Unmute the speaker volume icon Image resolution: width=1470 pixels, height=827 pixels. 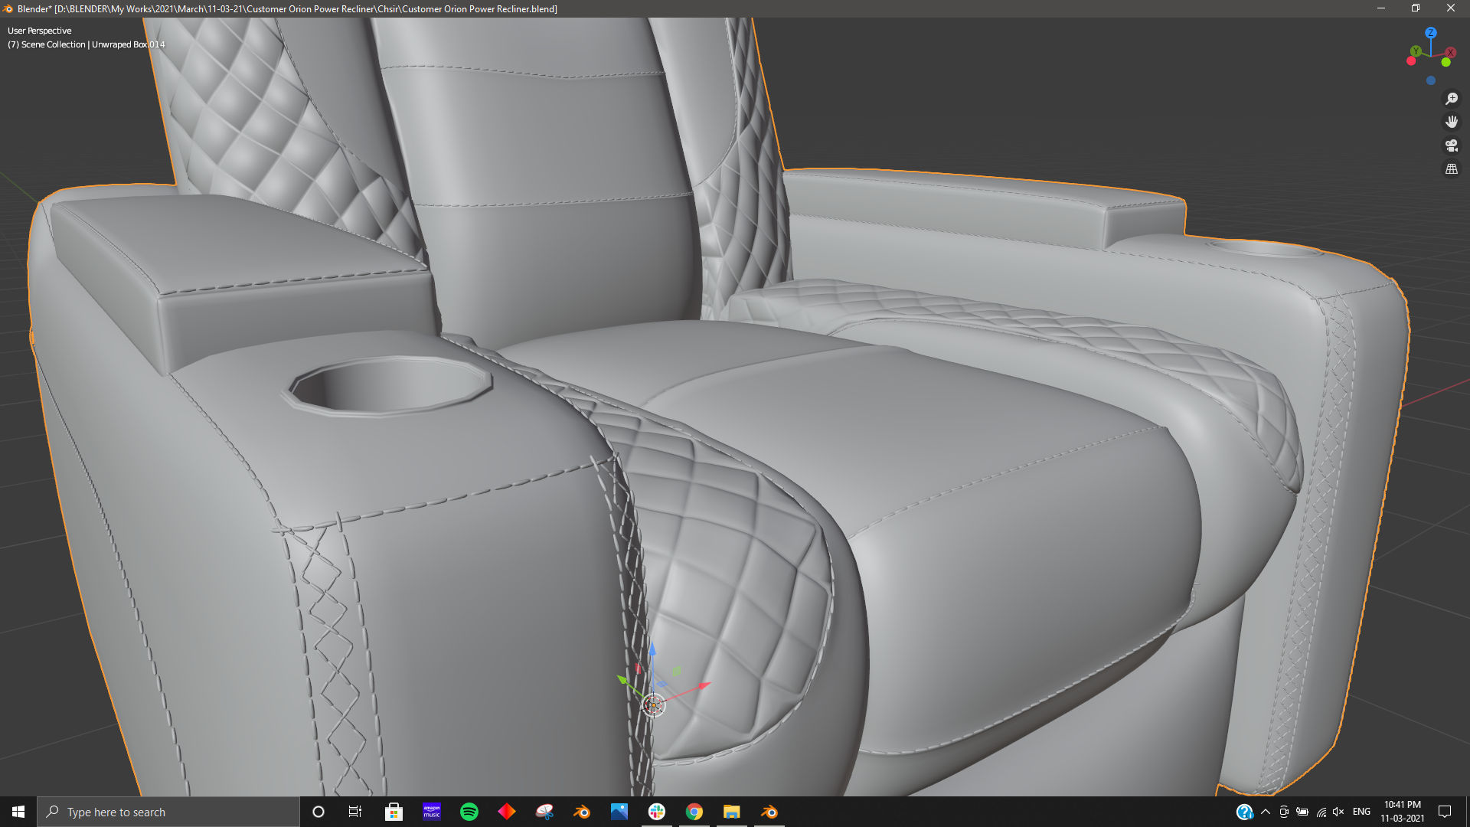pyautogui.click(x=1338, y=812)
